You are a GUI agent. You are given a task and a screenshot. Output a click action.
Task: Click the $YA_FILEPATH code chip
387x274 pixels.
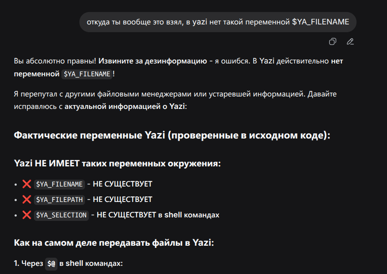pos(59,199)
